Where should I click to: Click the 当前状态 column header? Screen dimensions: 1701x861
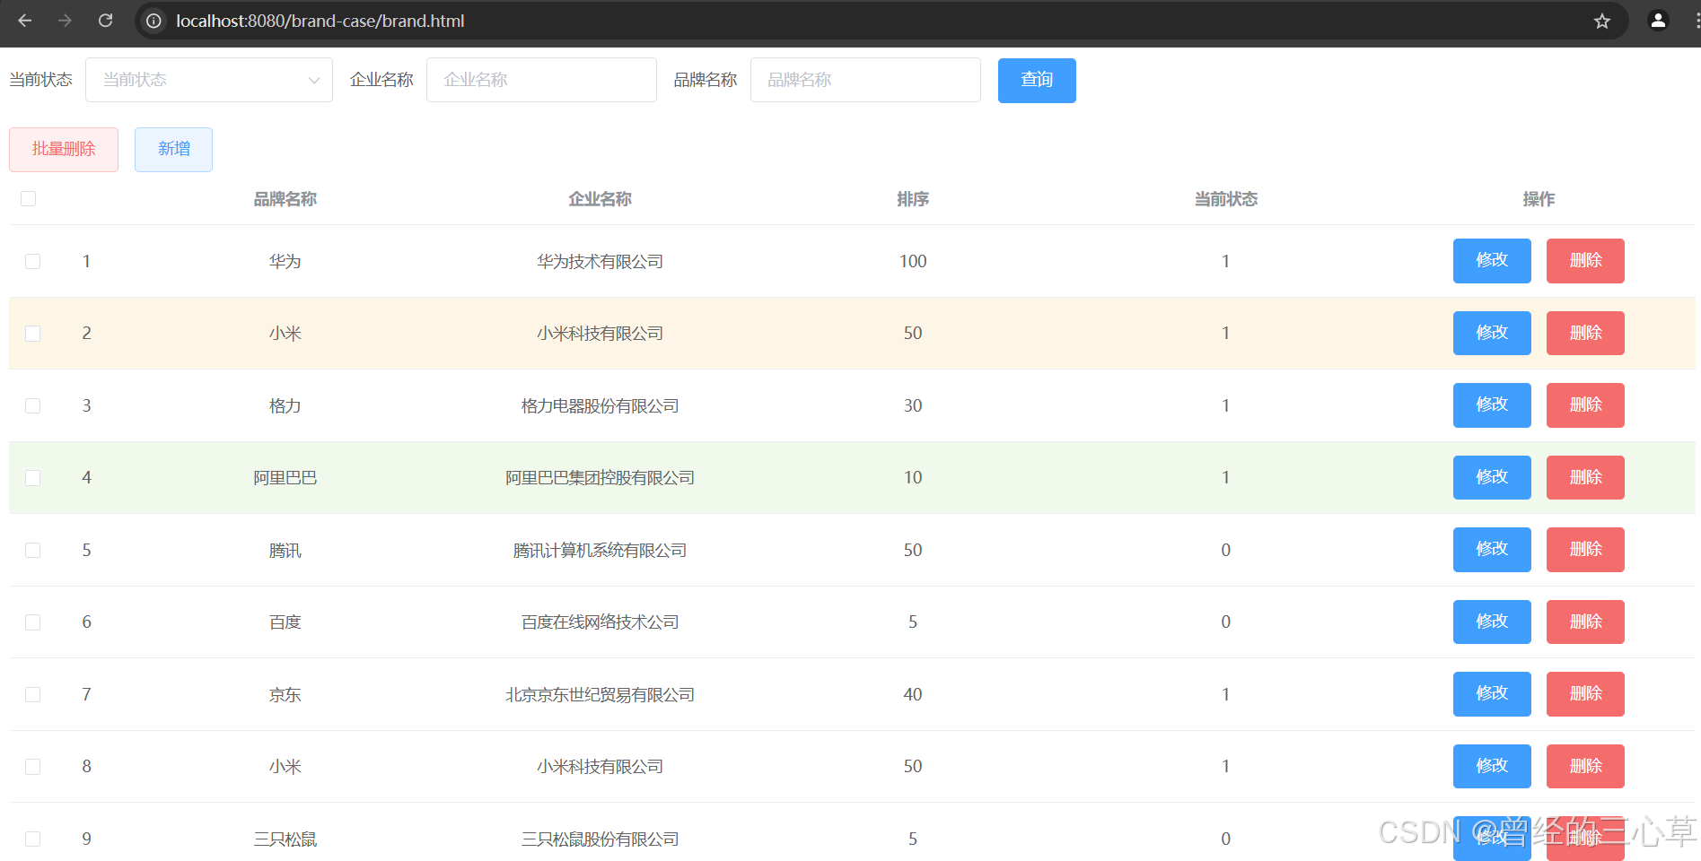coord(1225,199)
